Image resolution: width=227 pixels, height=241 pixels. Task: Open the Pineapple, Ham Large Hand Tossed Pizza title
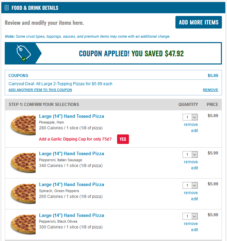[x=72, y=116]
